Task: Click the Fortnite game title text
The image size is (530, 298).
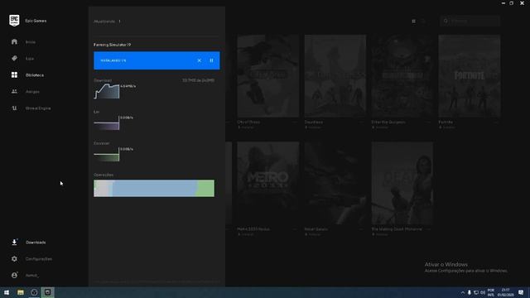Action: tap(446, 122)
